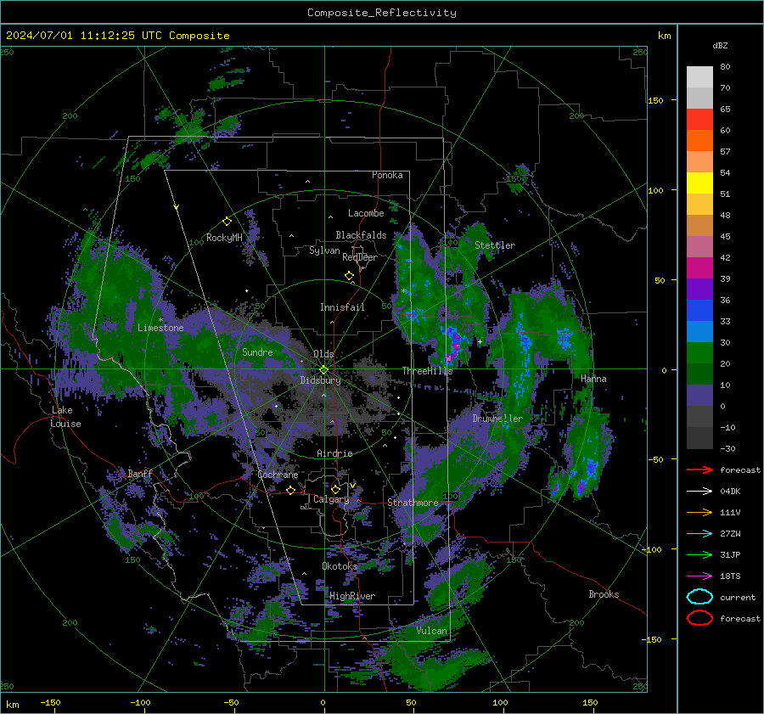Pick the white 70-80 dBZ swatch
The width and height of the screenshot is (764, 714).
click(x=699, y=76)
